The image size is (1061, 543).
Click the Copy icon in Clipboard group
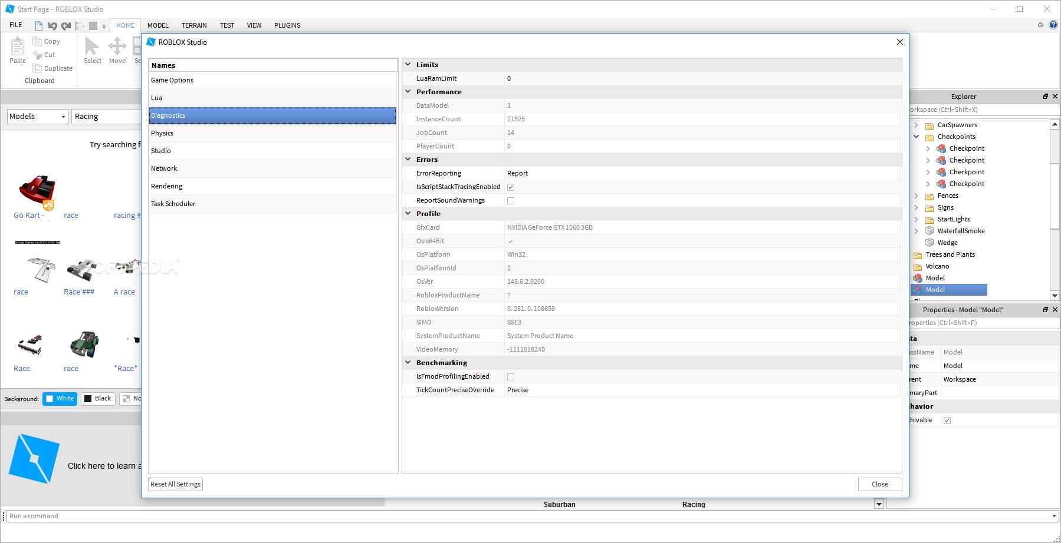pyautogui.click(x=37, y=41)
